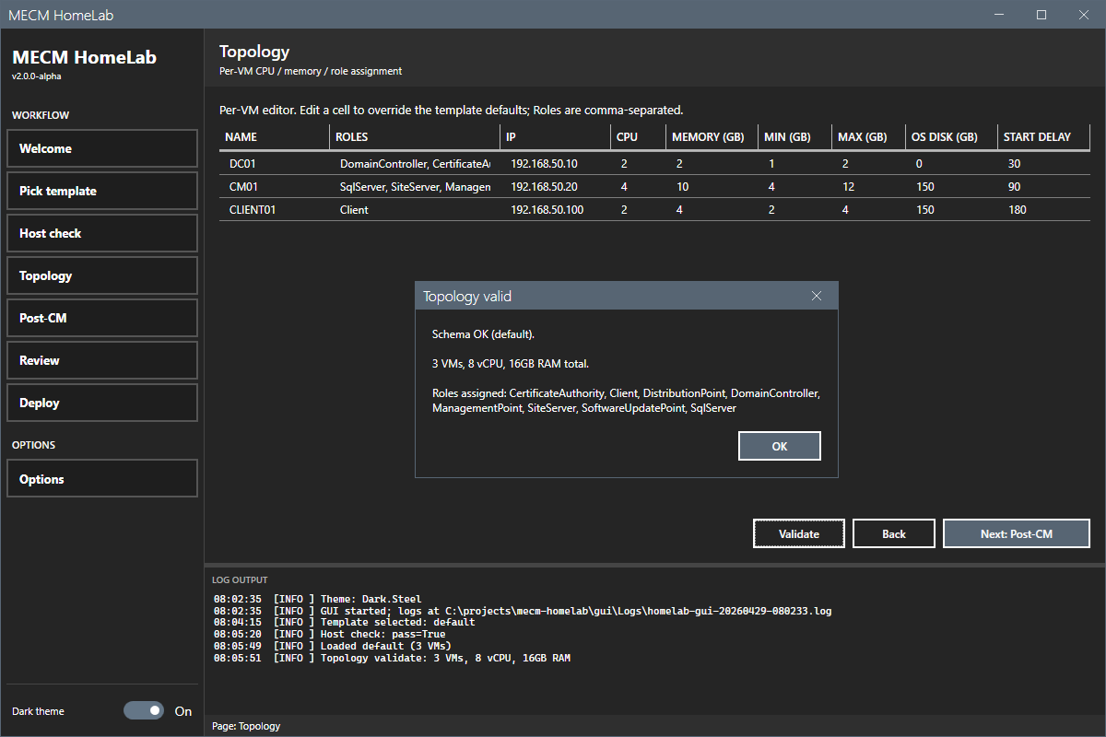Image resolution: width=1106 pixels, height=737 pixels.
Task: Open the Welcome workflow page
Action: pos(102,148)
